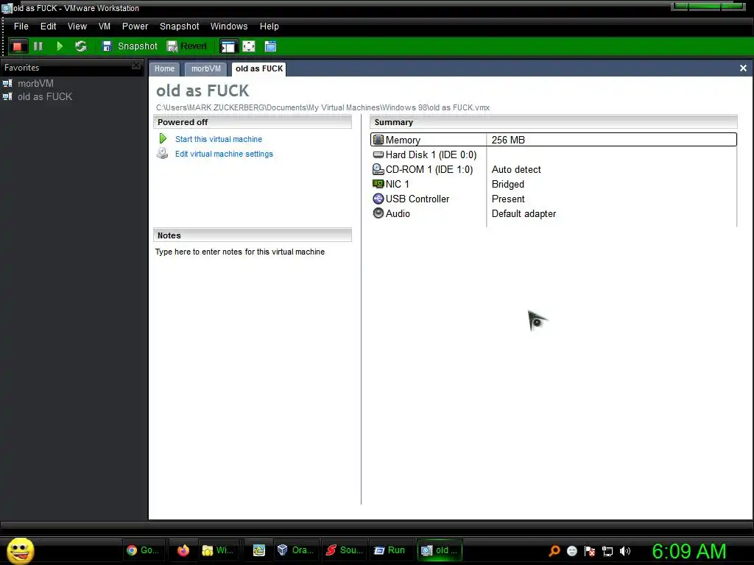Take a snapshot using the Snapshot toolbar button

coord(130,46)
